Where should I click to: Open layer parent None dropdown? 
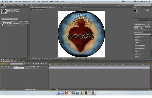[43, 68]
